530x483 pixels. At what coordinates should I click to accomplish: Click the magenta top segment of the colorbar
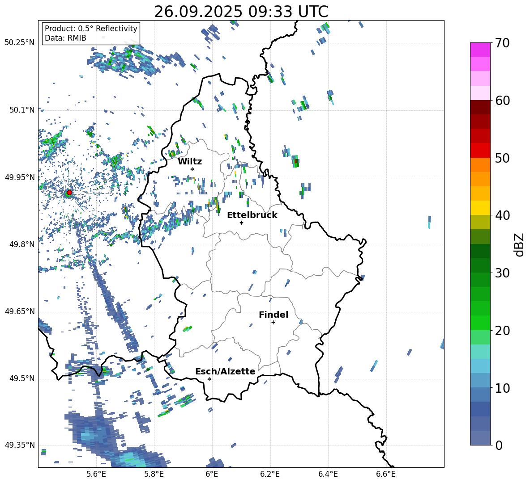480,50
